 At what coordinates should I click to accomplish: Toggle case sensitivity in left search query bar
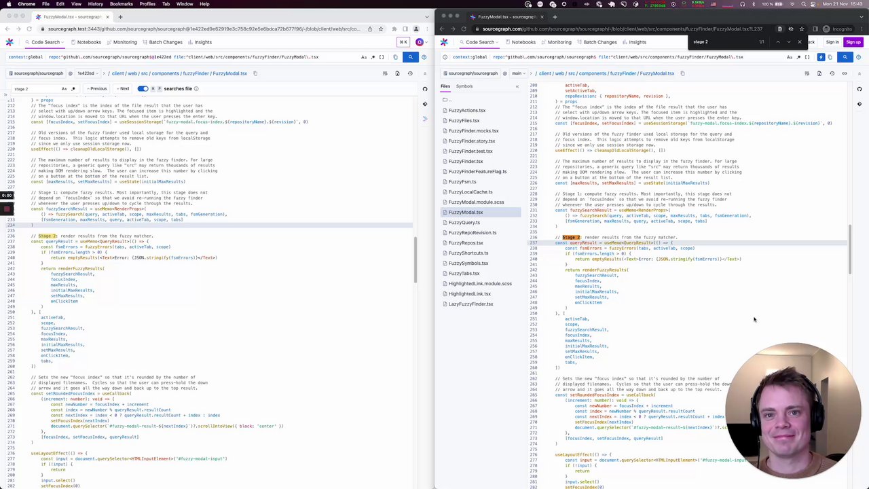(x=364, y=57)
